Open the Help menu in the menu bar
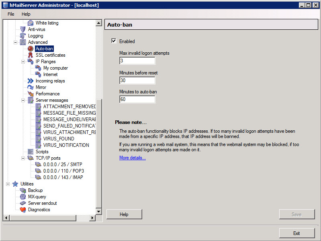Viewport: 321px width, 241px height. point(26,14)
